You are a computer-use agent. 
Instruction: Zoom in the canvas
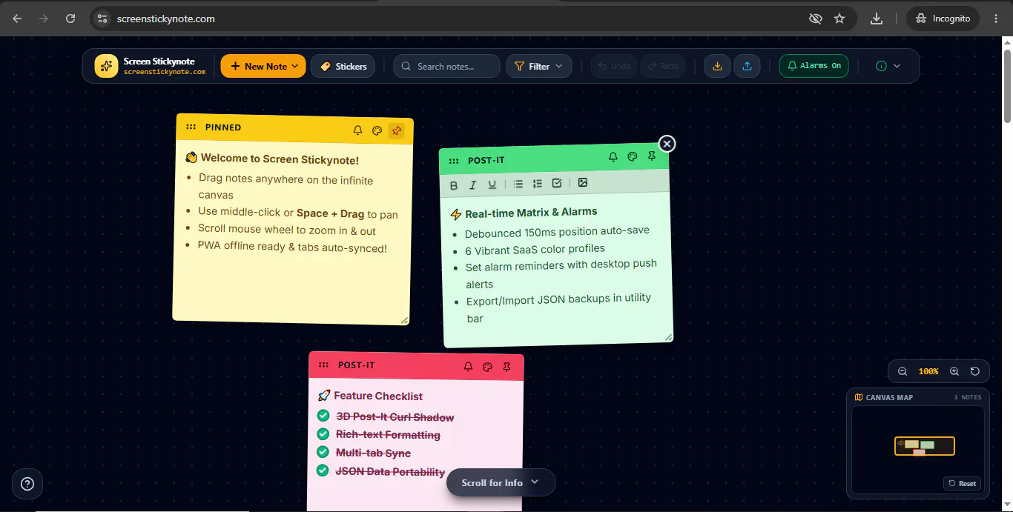click(954, 371)
